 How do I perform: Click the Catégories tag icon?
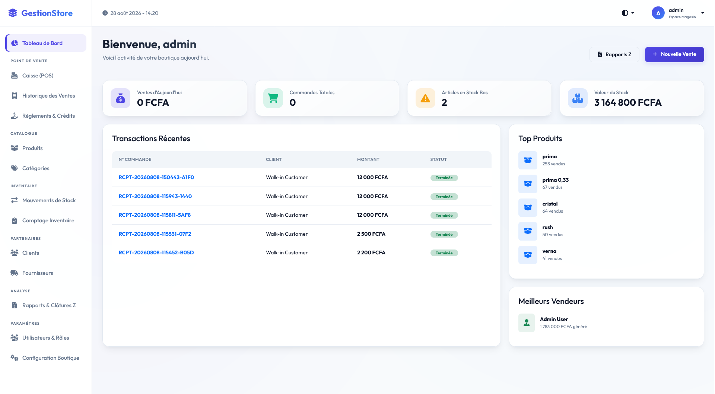(x=15, y=168)
